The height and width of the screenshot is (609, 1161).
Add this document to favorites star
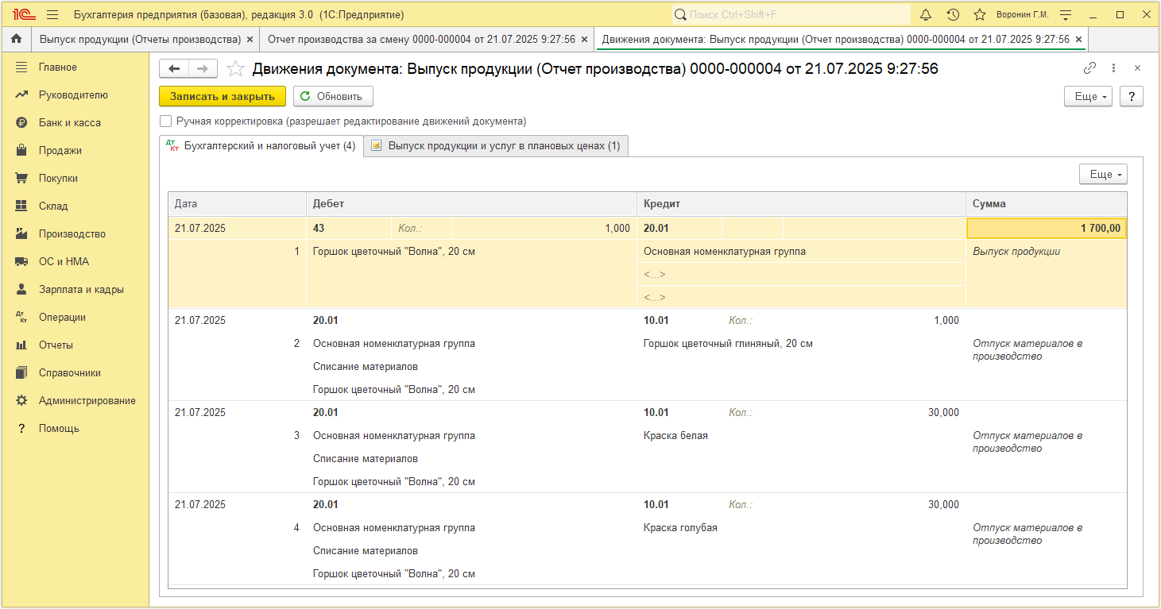(x=235, y=69)
